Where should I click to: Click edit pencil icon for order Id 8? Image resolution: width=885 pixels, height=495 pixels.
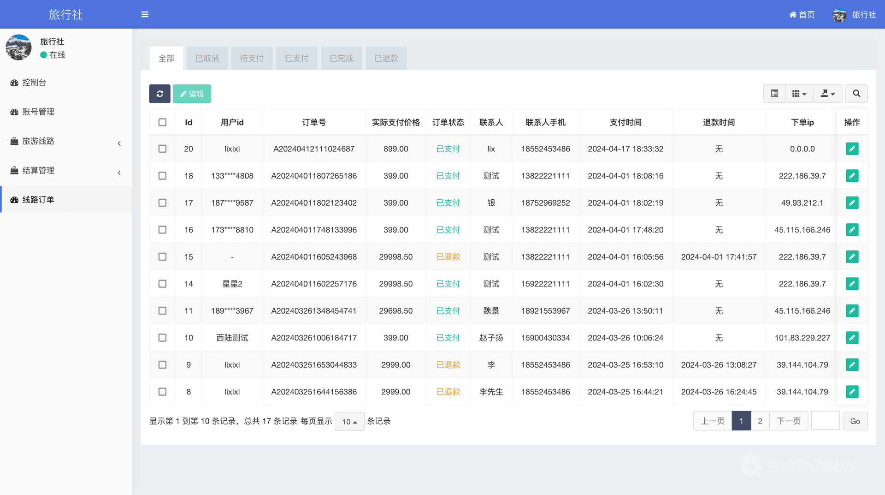pos(852,392)
